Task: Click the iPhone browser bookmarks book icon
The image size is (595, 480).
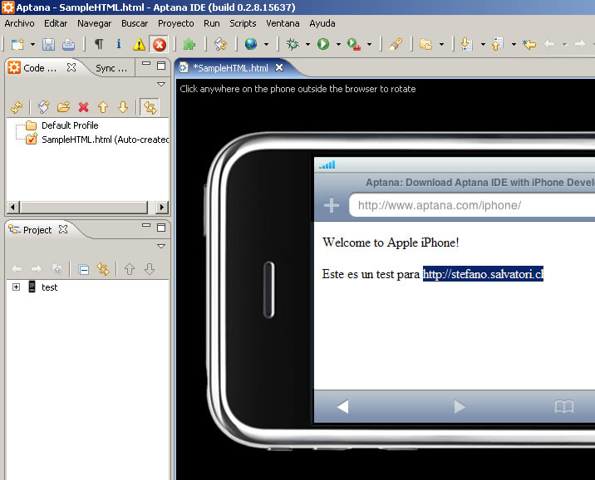Action: click(x=564, y=407)
